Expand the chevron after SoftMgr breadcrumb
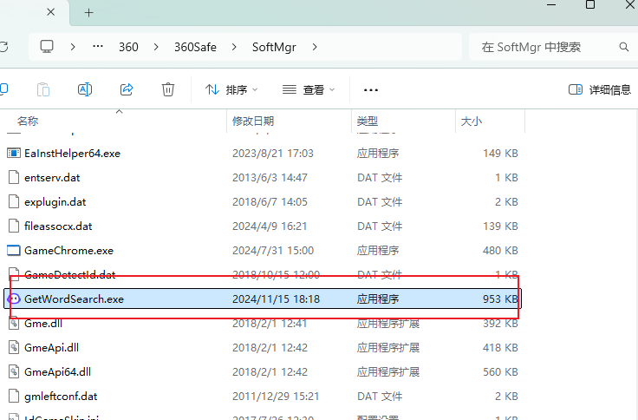 coord(315,47)
